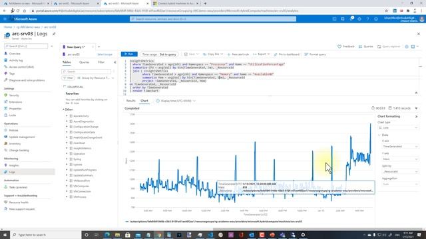Viewport: 426px width, 239px height.
Task: Open Time range Set in query selector
Action: pyautogui.click(x=159, y=54)
